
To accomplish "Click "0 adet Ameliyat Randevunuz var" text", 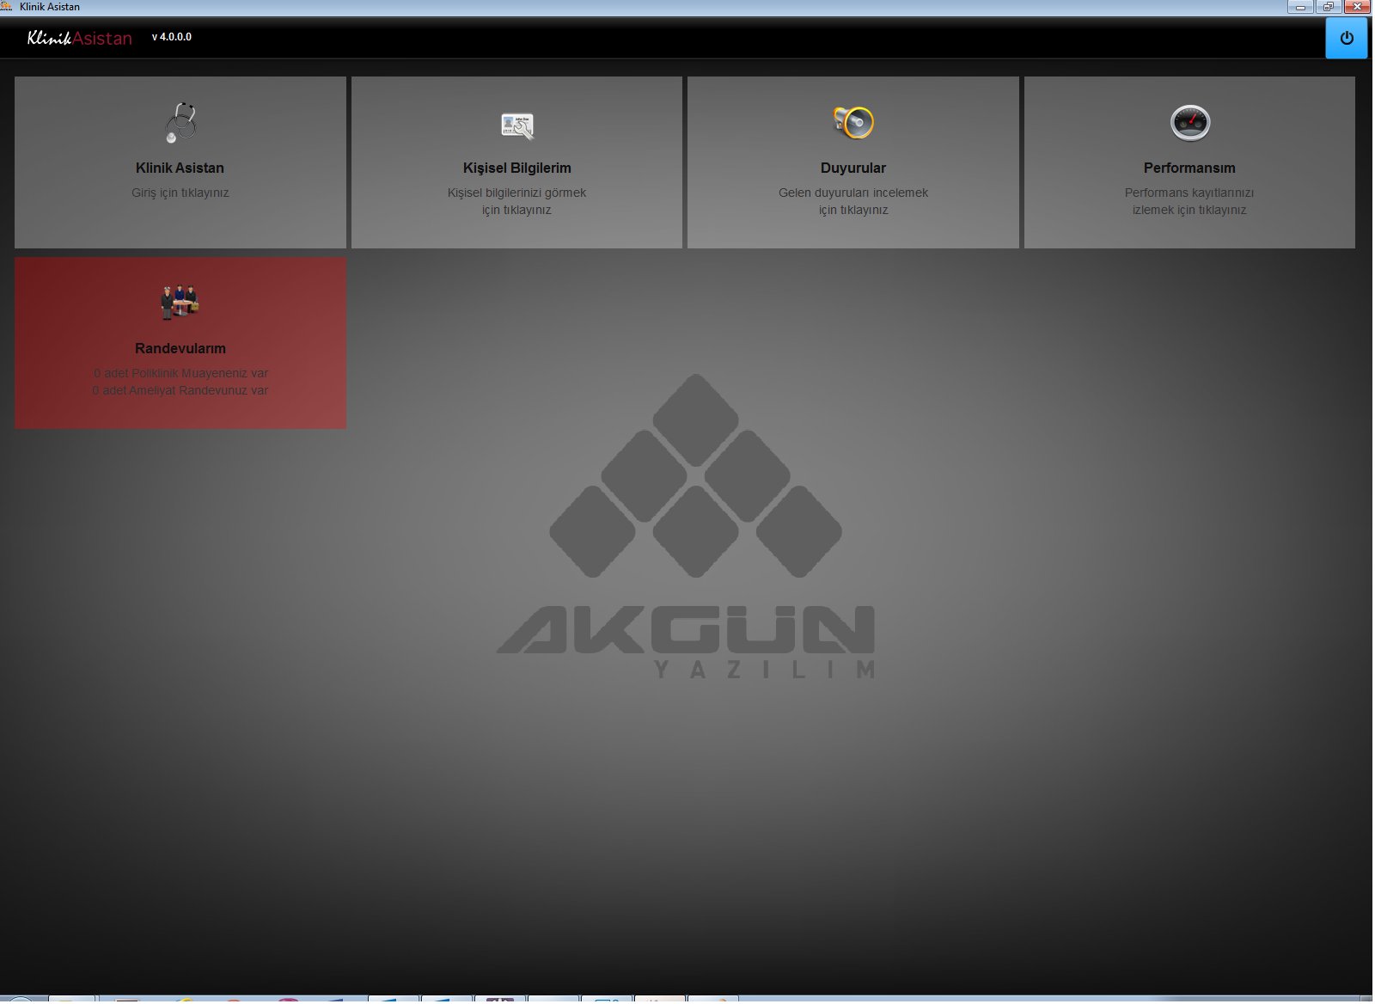I will [180, 390].
